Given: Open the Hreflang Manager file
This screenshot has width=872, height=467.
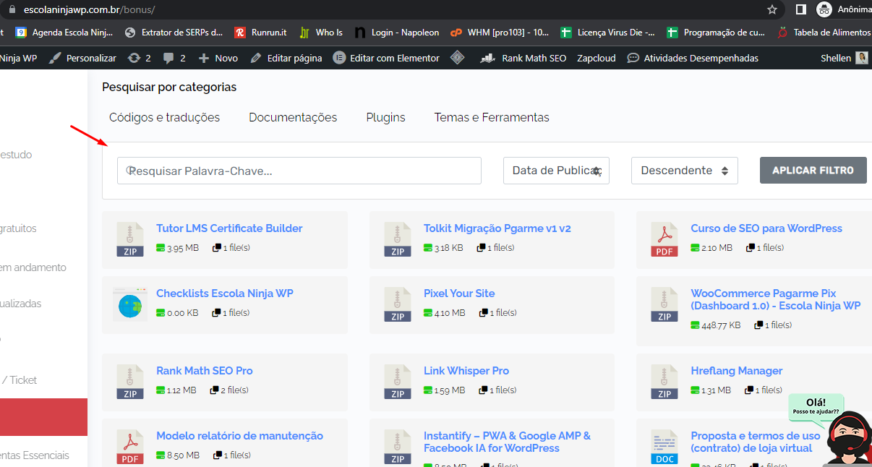Looking at the screenshot, I should (737, 371).
